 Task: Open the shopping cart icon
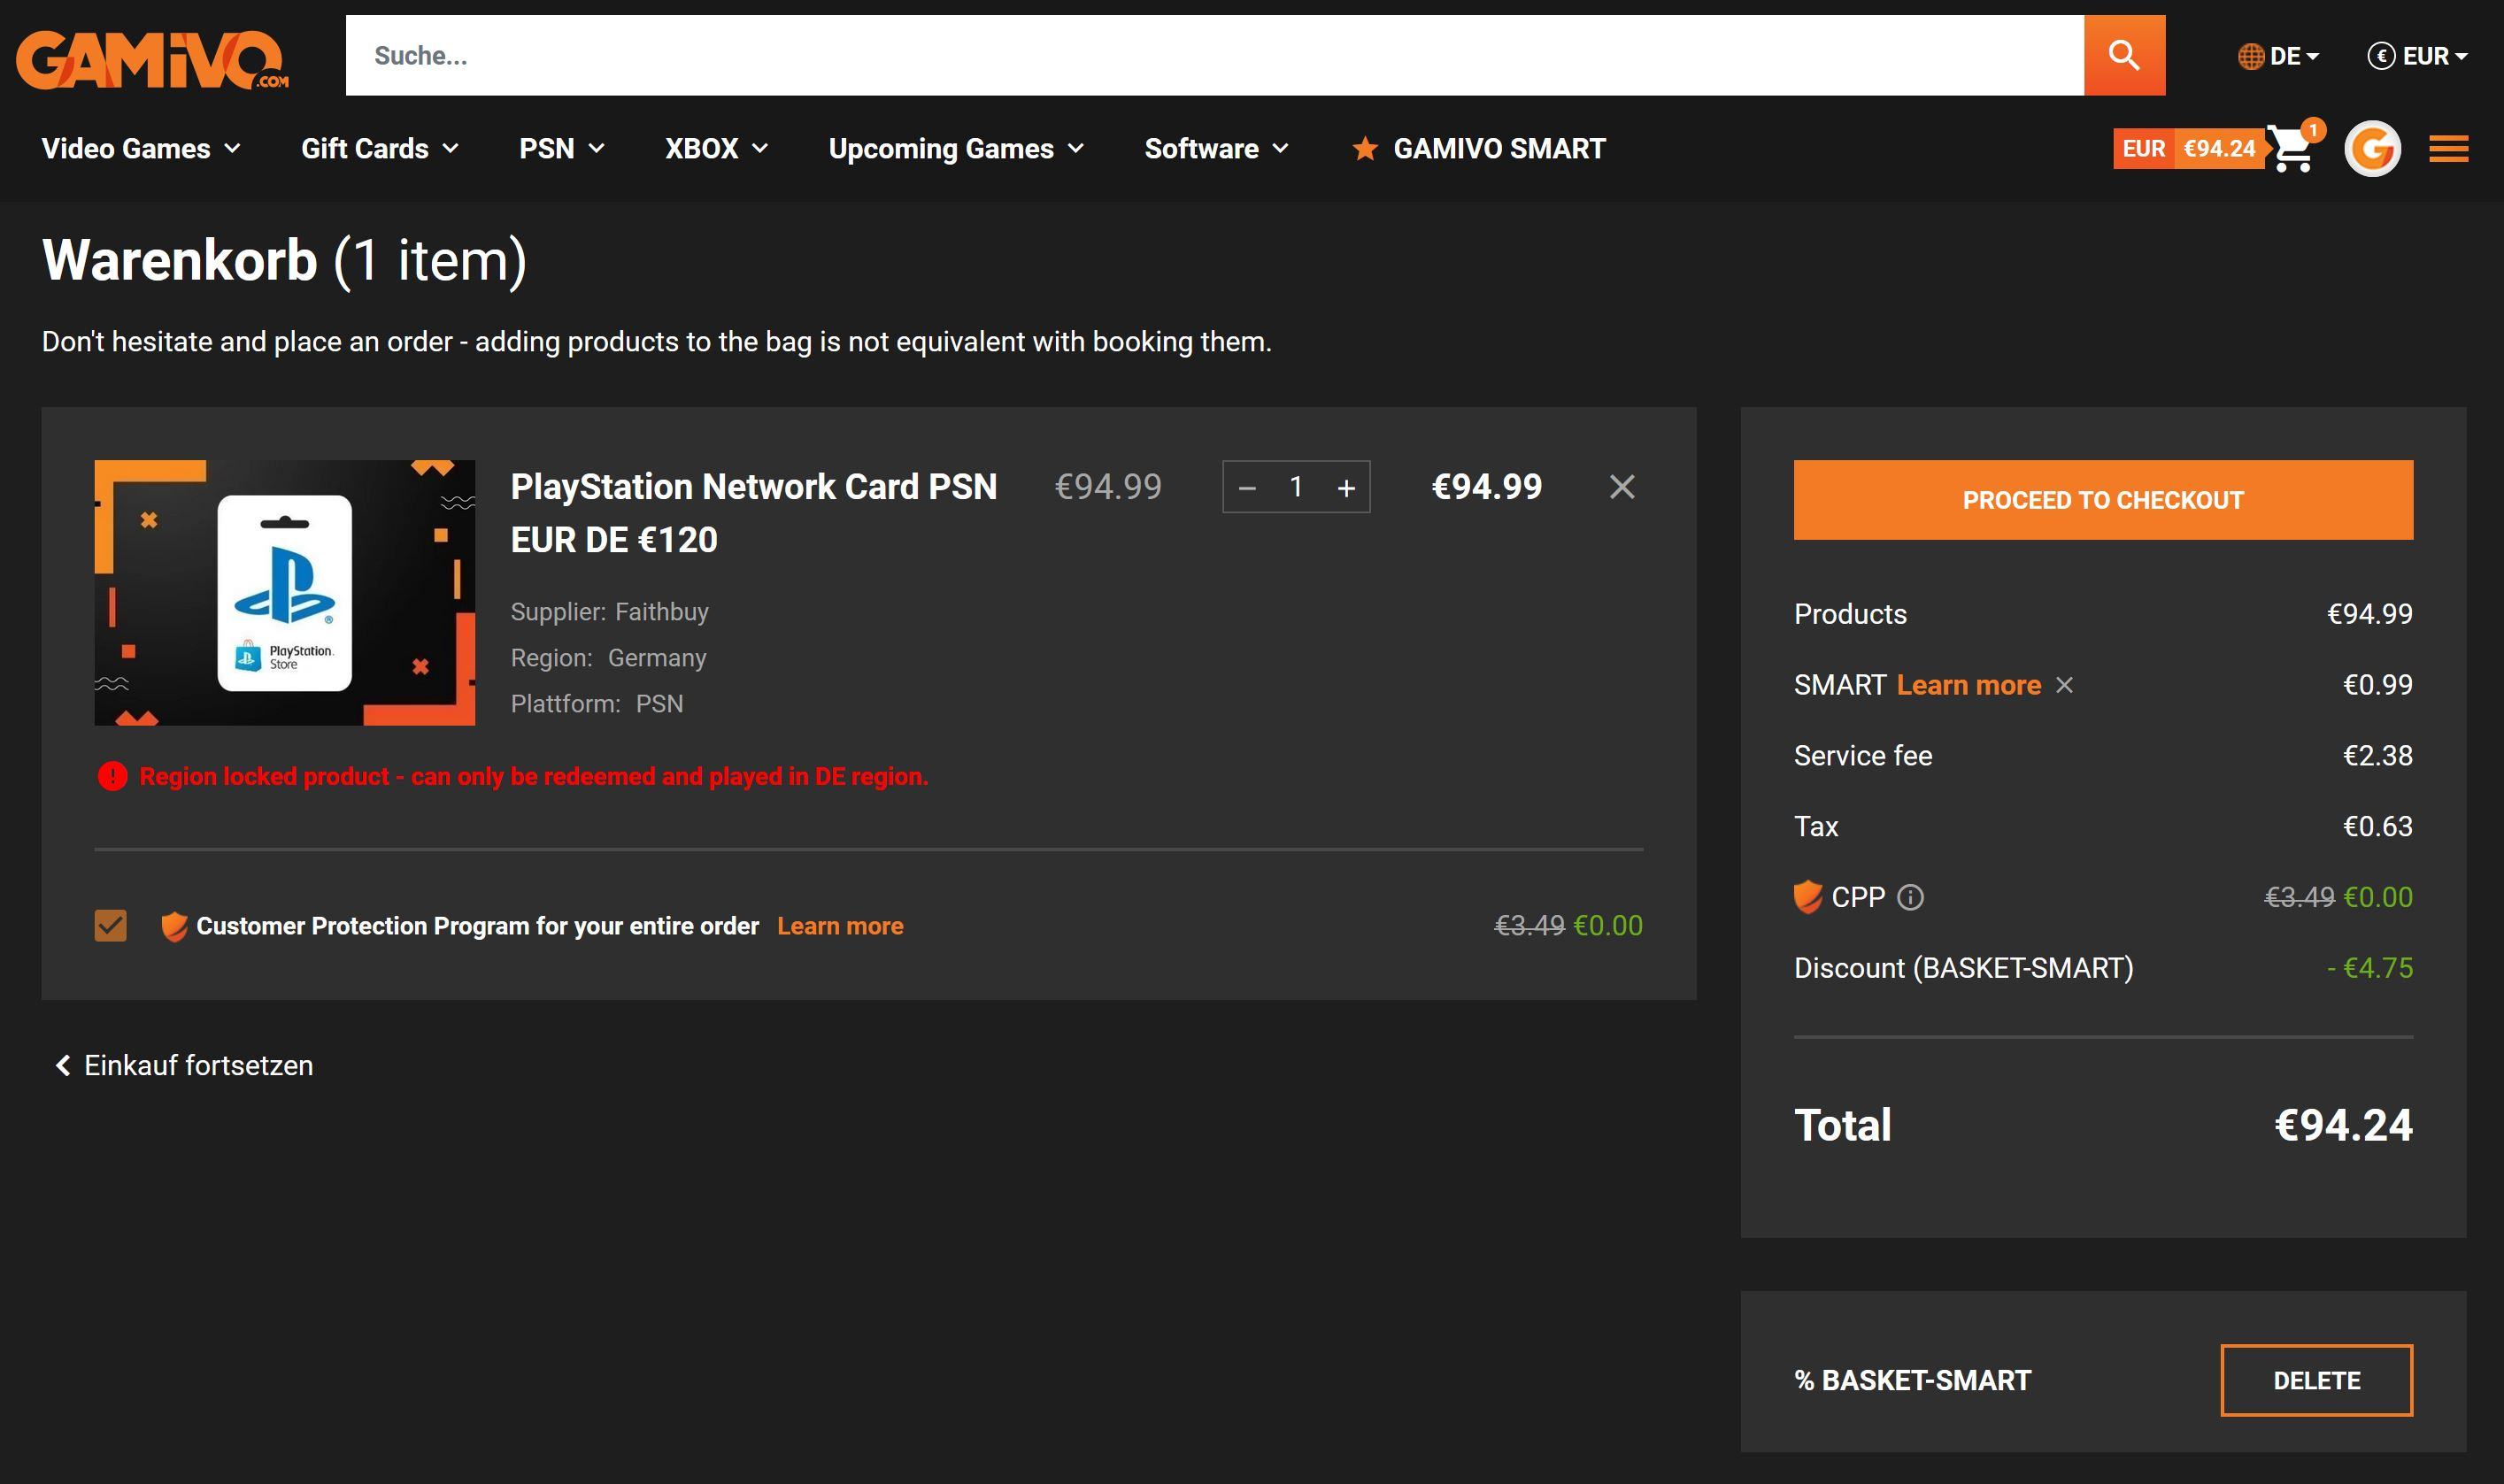[2290, 150]
